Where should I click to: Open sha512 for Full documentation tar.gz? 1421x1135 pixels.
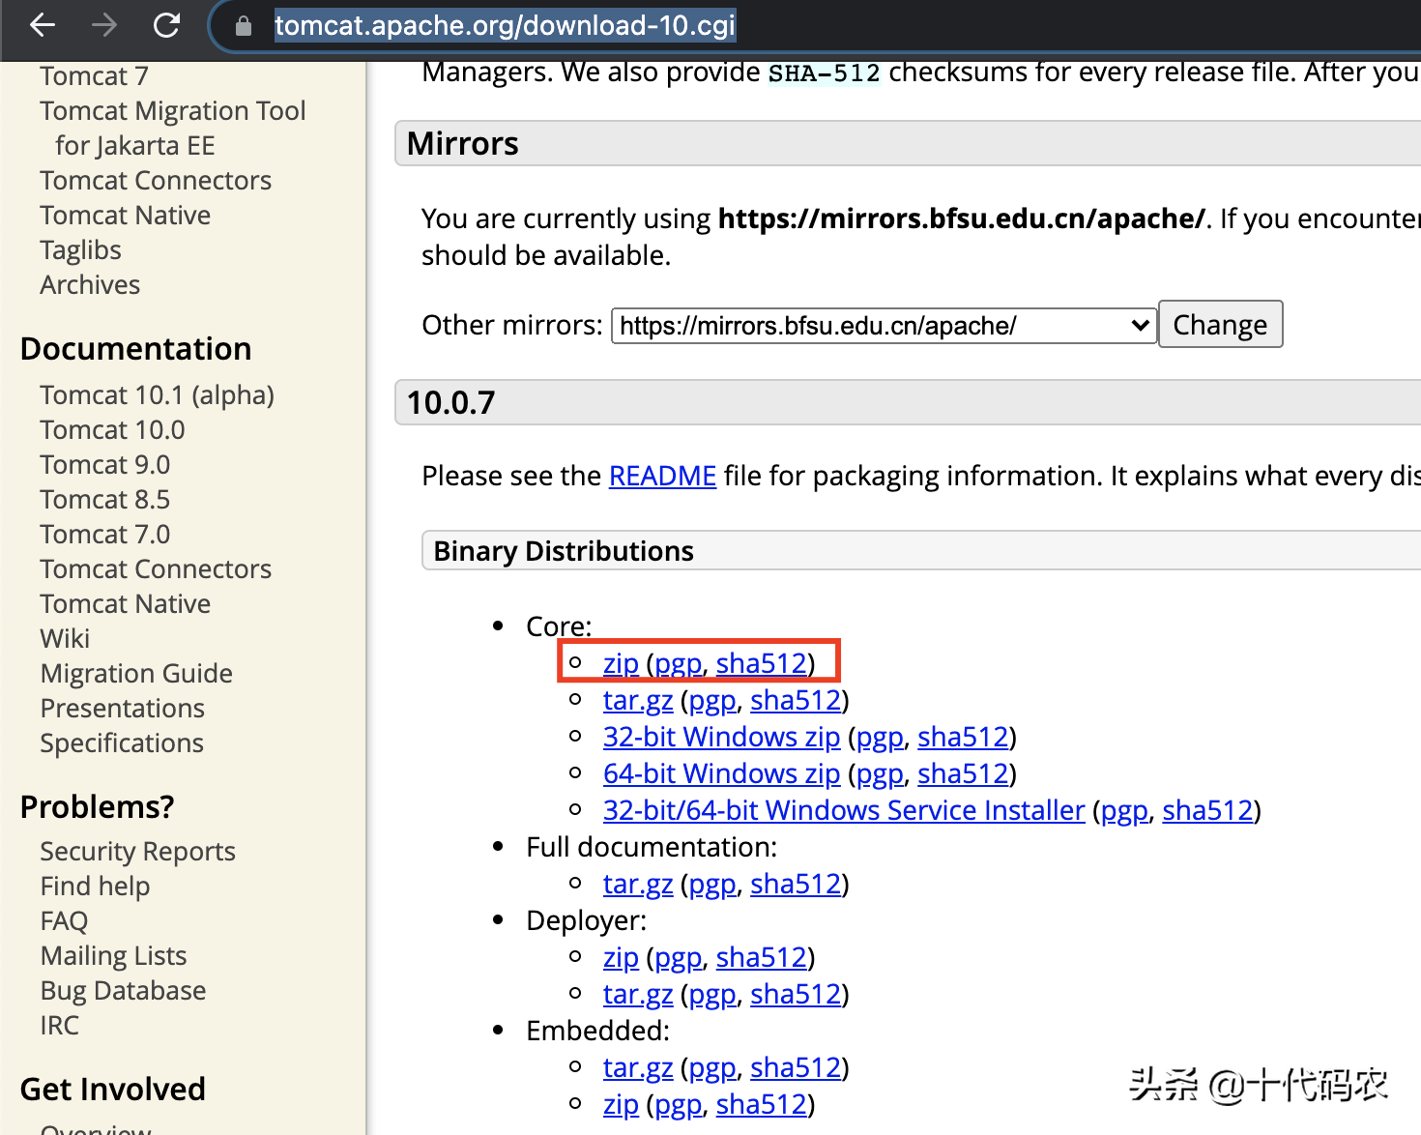coord(796,884)
